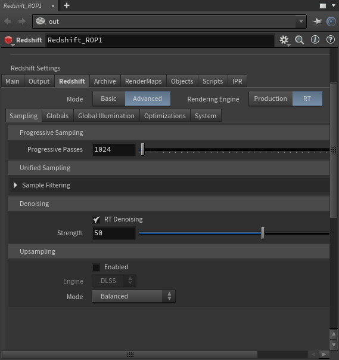Open the Scripts tab
Viewport: 339px width, 360px height.
(213, 81)
